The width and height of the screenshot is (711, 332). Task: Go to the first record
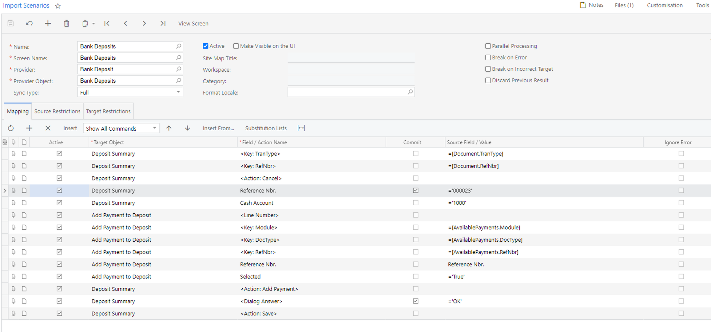click(x=107, y=23)
